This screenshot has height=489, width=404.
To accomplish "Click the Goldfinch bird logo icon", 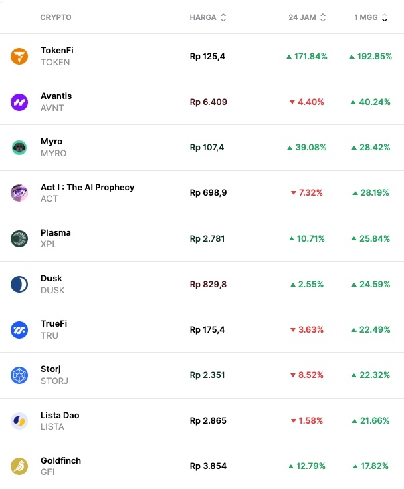I will (x=19, y=466).
